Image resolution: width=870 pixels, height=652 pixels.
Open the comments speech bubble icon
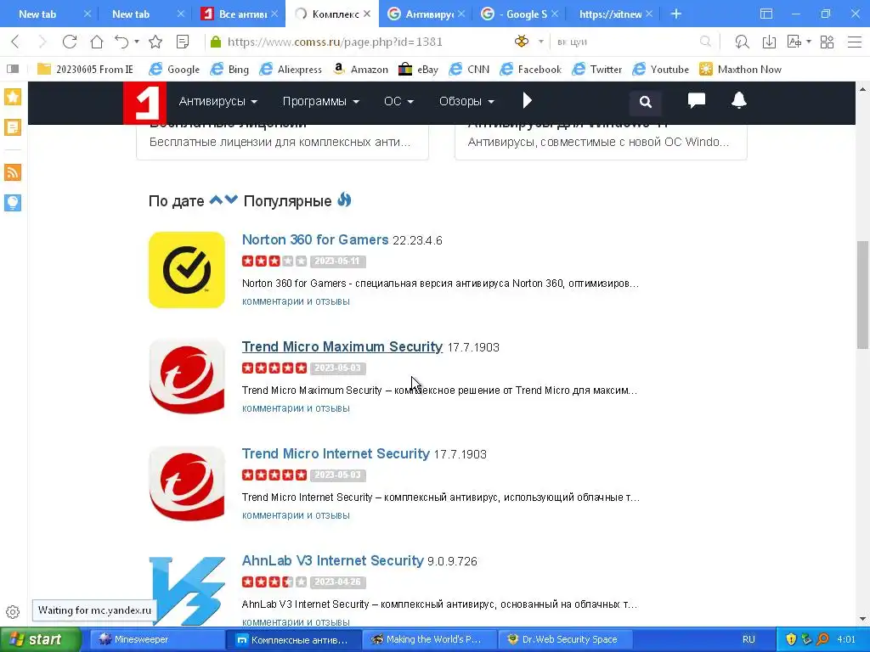(697, 100)
